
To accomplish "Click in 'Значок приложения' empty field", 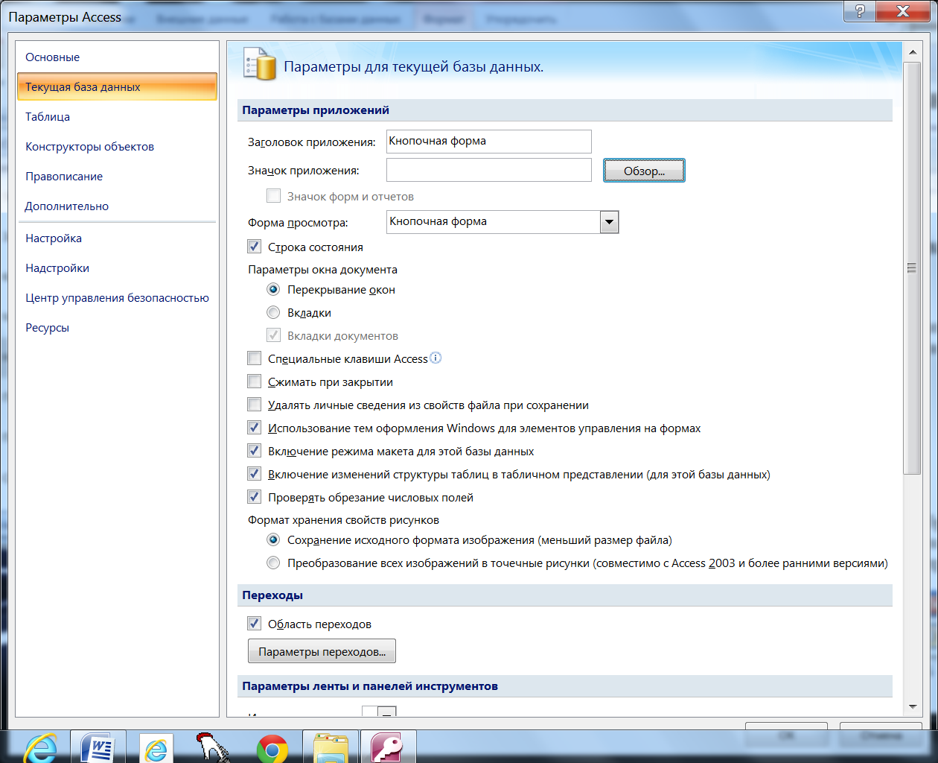I will [488, 170].
